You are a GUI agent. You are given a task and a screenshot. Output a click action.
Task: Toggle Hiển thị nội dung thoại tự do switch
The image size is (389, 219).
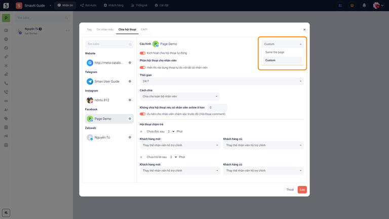[x=142, y=67]
